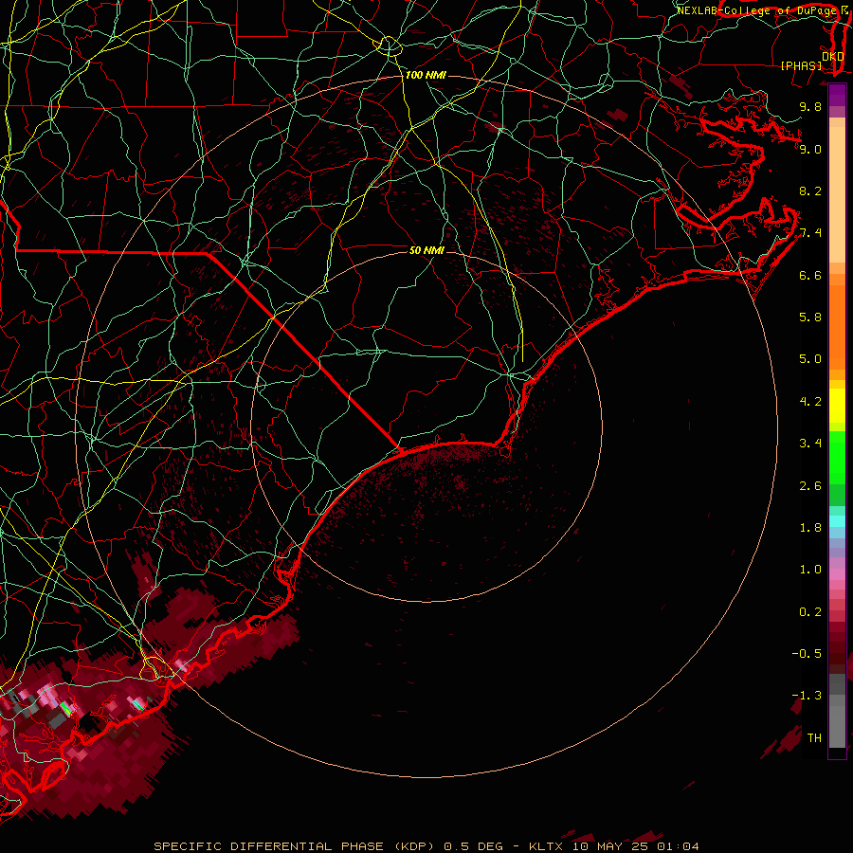Click the KLTX 10 MAY 25 01:04 timestamp
Image resolution: width=853 pixels, height=853 pixels.
click(x=613, y=846)
